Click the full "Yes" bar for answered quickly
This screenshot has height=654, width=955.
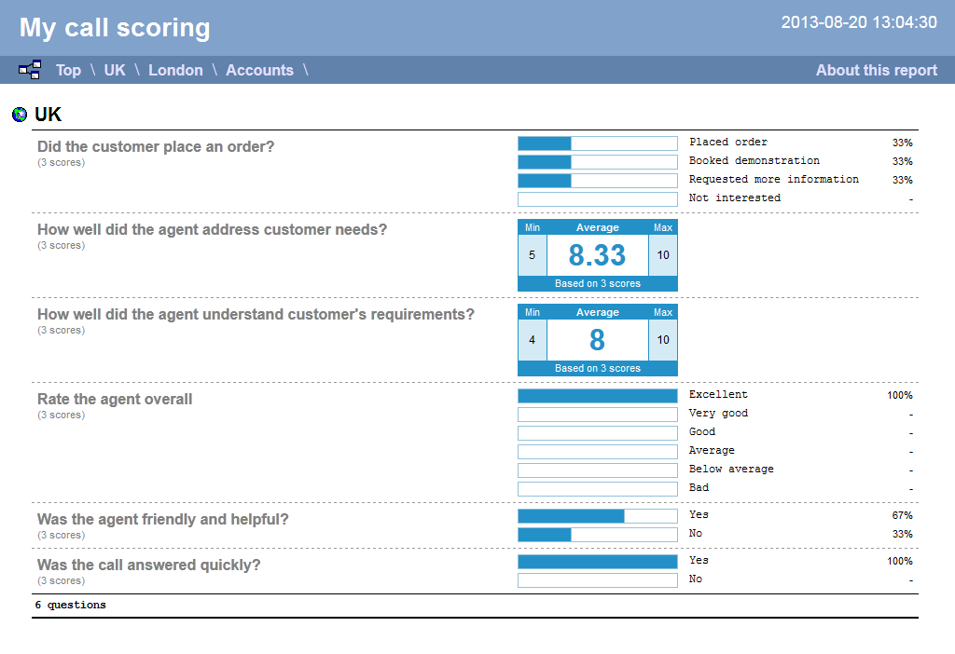(597, 561)
